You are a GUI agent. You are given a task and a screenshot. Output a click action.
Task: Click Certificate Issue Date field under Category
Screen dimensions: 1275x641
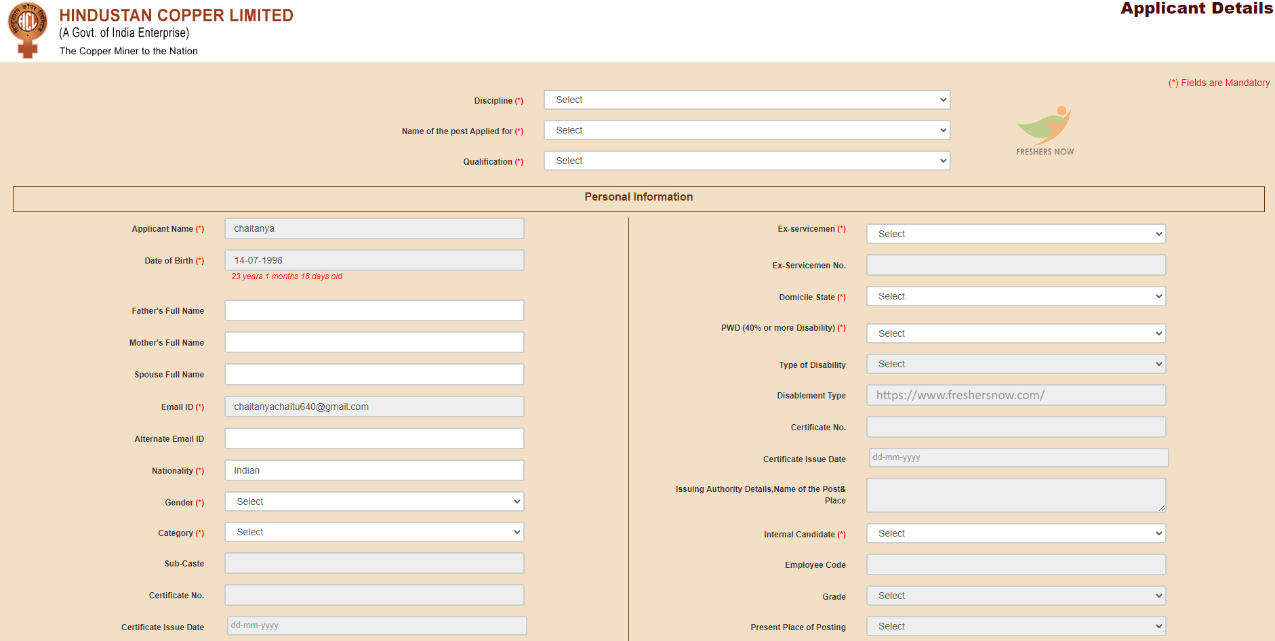tap(377, 625)
